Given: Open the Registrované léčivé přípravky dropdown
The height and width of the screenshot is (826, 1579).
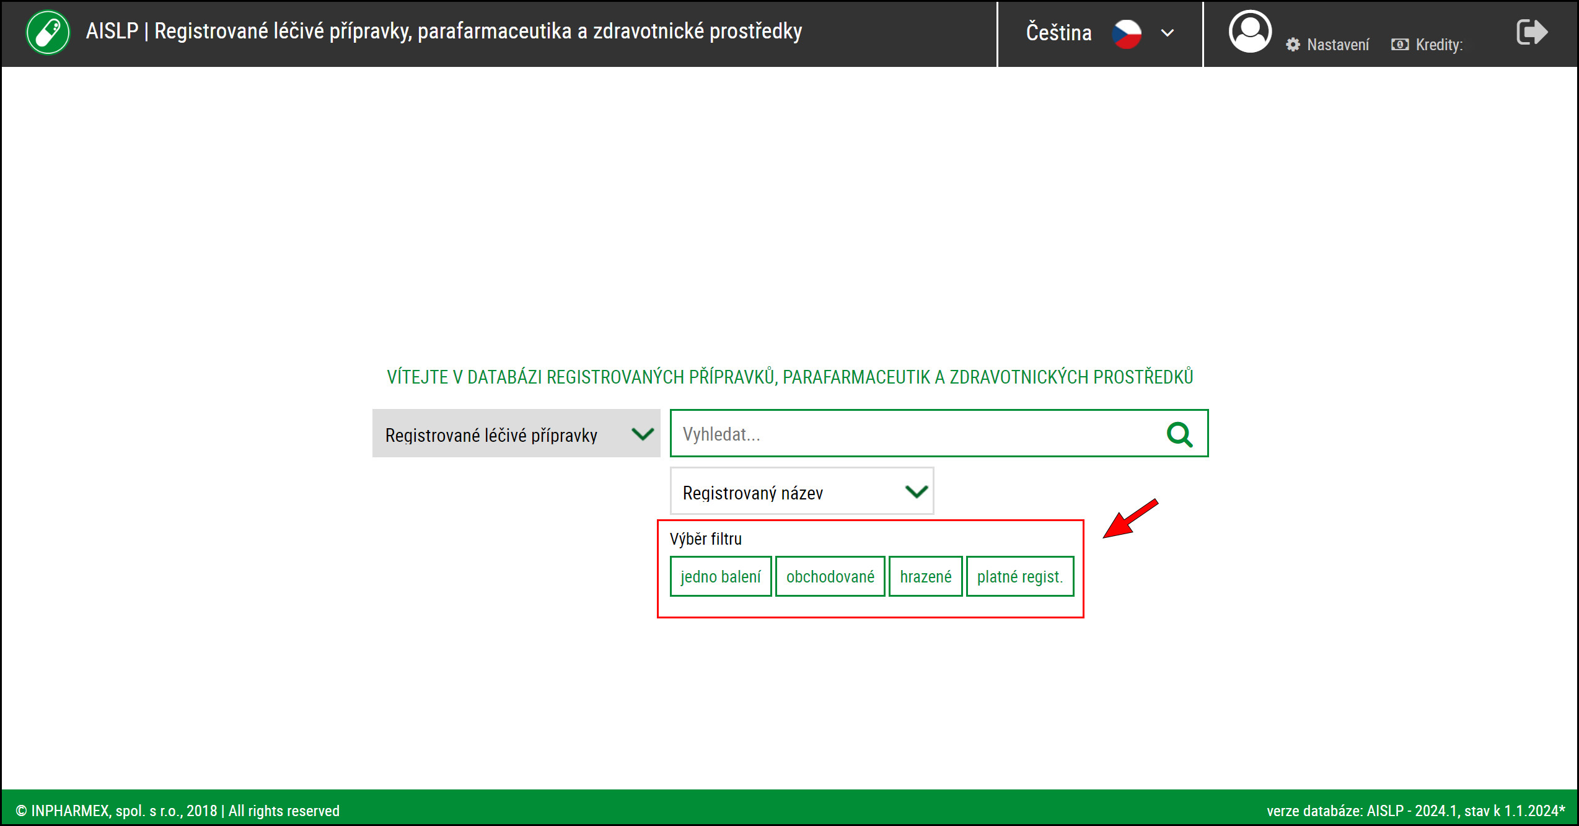Looking at the screenshot, I should point(516,433).
